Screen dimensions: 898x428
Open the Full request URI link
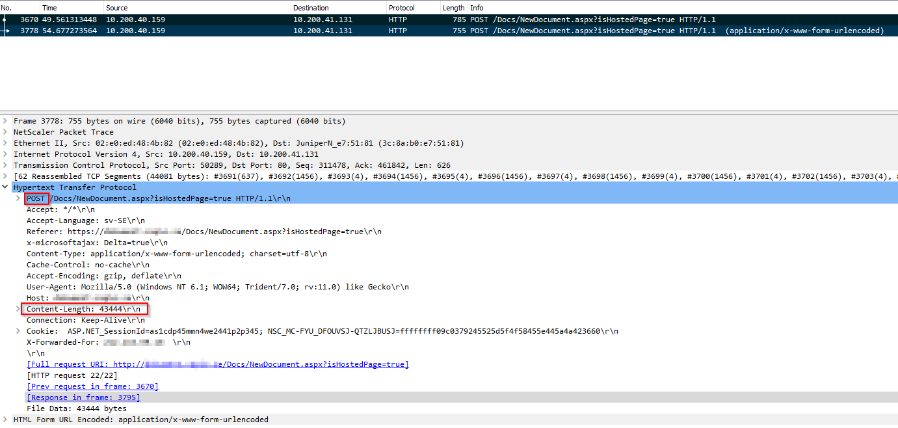coord(217,364)
